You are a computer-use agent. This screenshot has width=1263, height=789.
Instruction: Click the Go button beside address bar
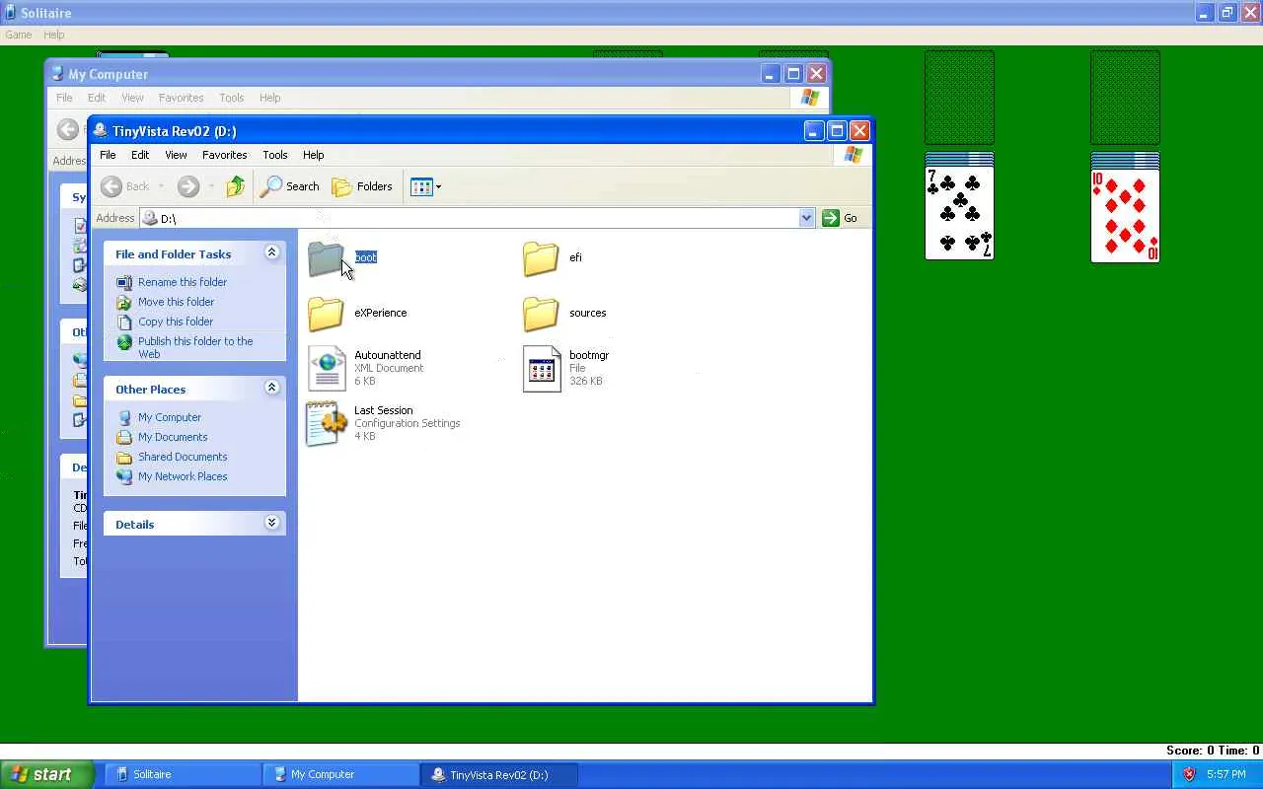pyautogui.click(x=840, y=218)
